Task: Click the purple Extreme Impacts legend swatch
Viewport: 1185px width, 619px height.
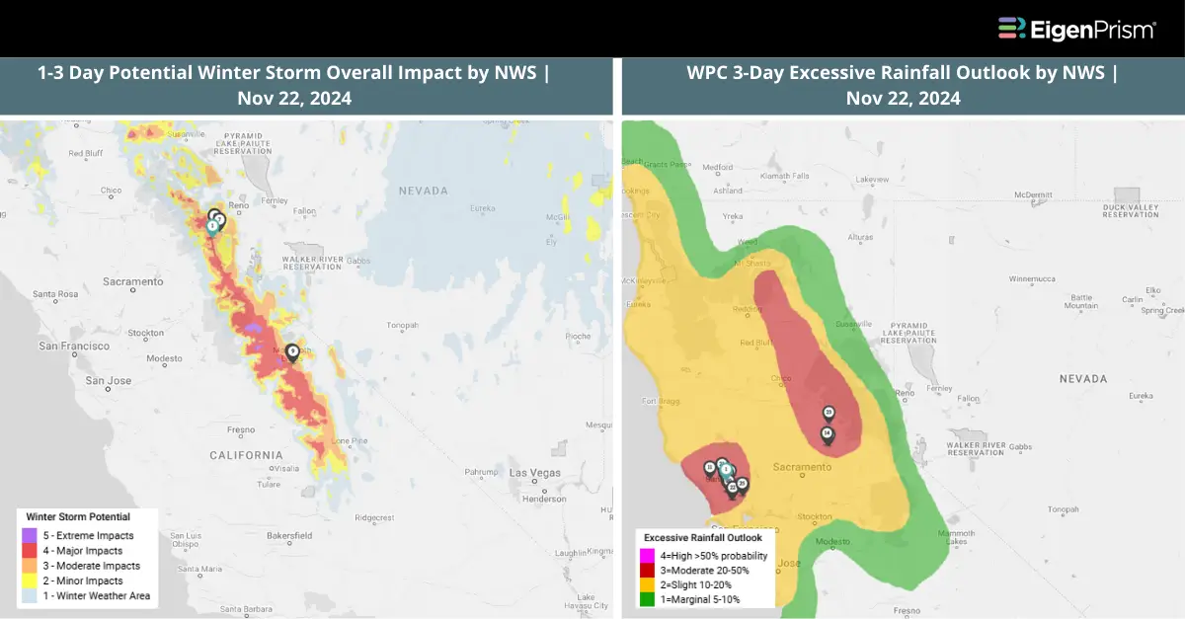Action: [x=31, y=535]
